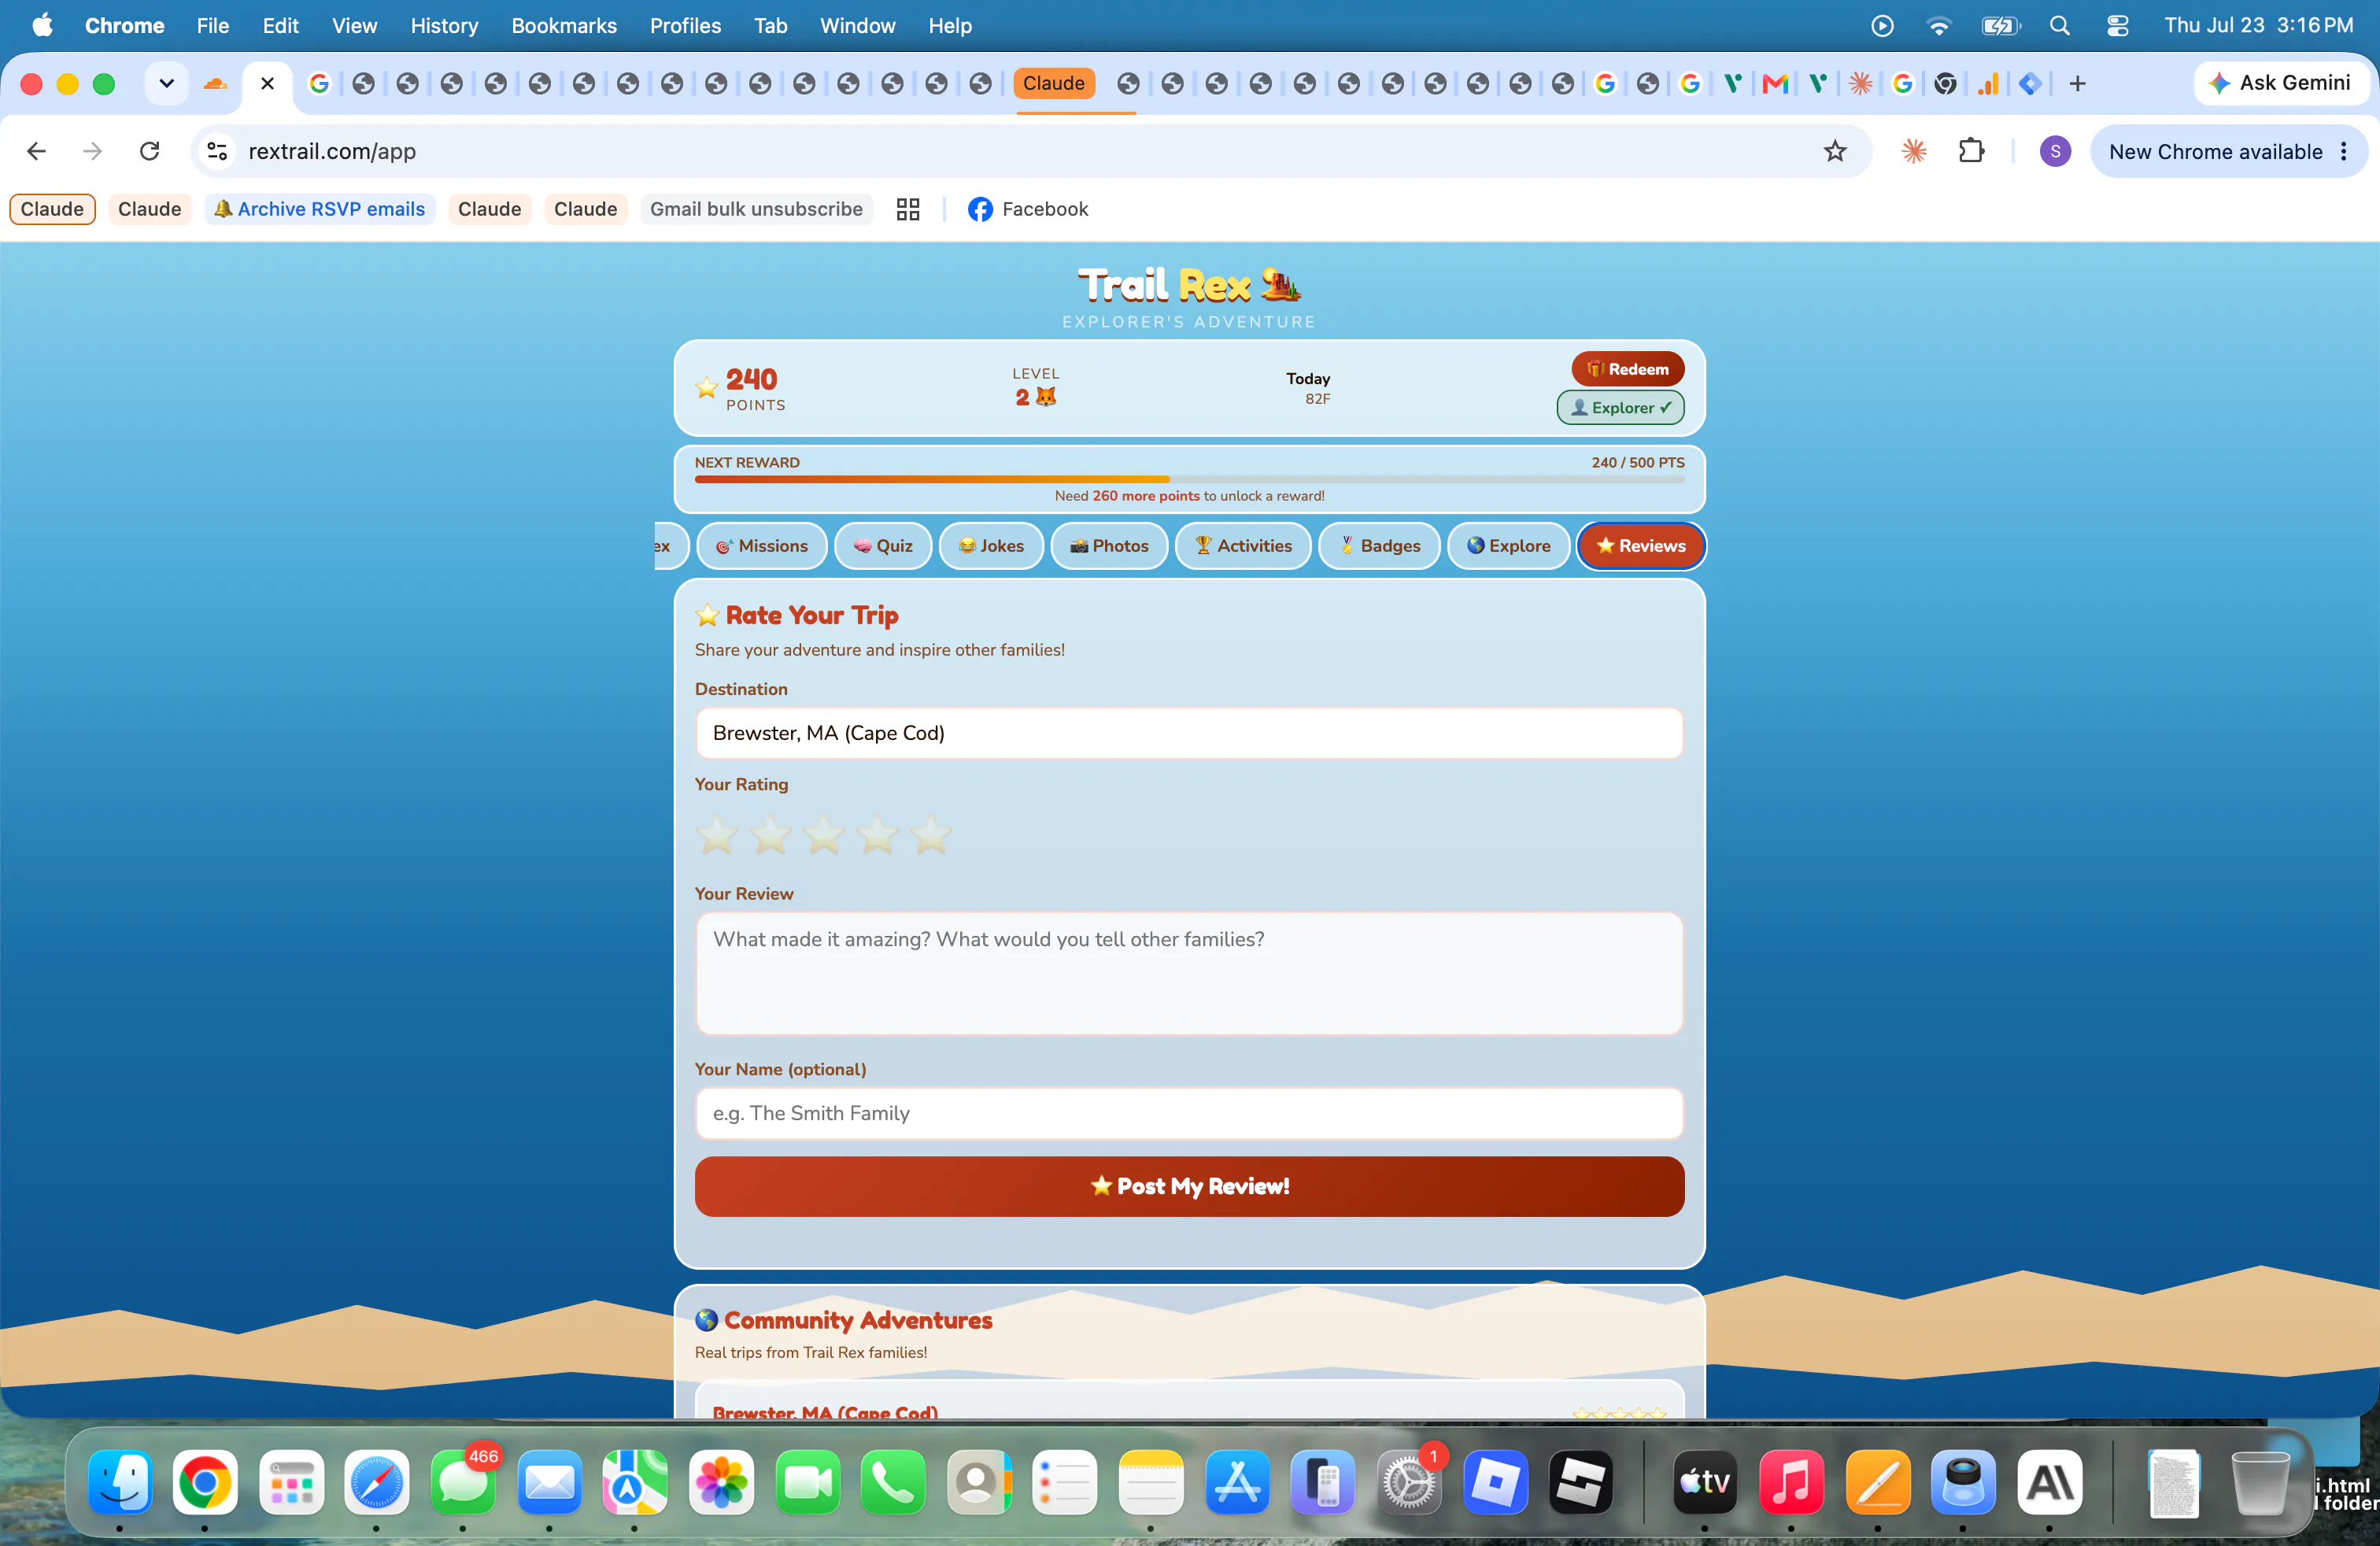Open the Jokes tab
The width and height of the screenshot is (2380, 1546).
click(991, 546)
